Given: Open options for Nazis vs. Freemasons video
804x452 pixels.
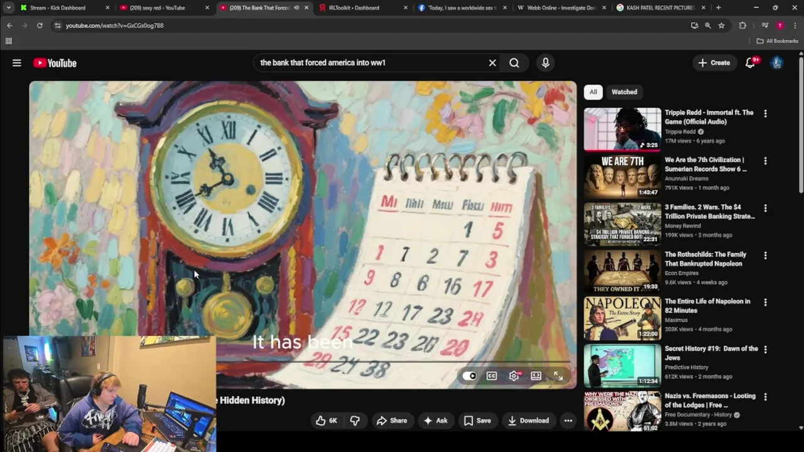Looking at the screenshot, I should (765, 397).
